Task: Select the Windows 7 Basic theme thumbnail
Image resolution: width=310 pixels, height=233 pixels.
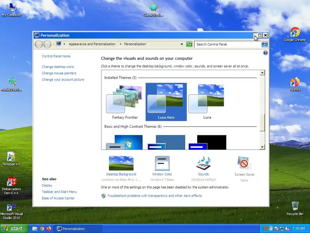Action: (x=124, y=142)
